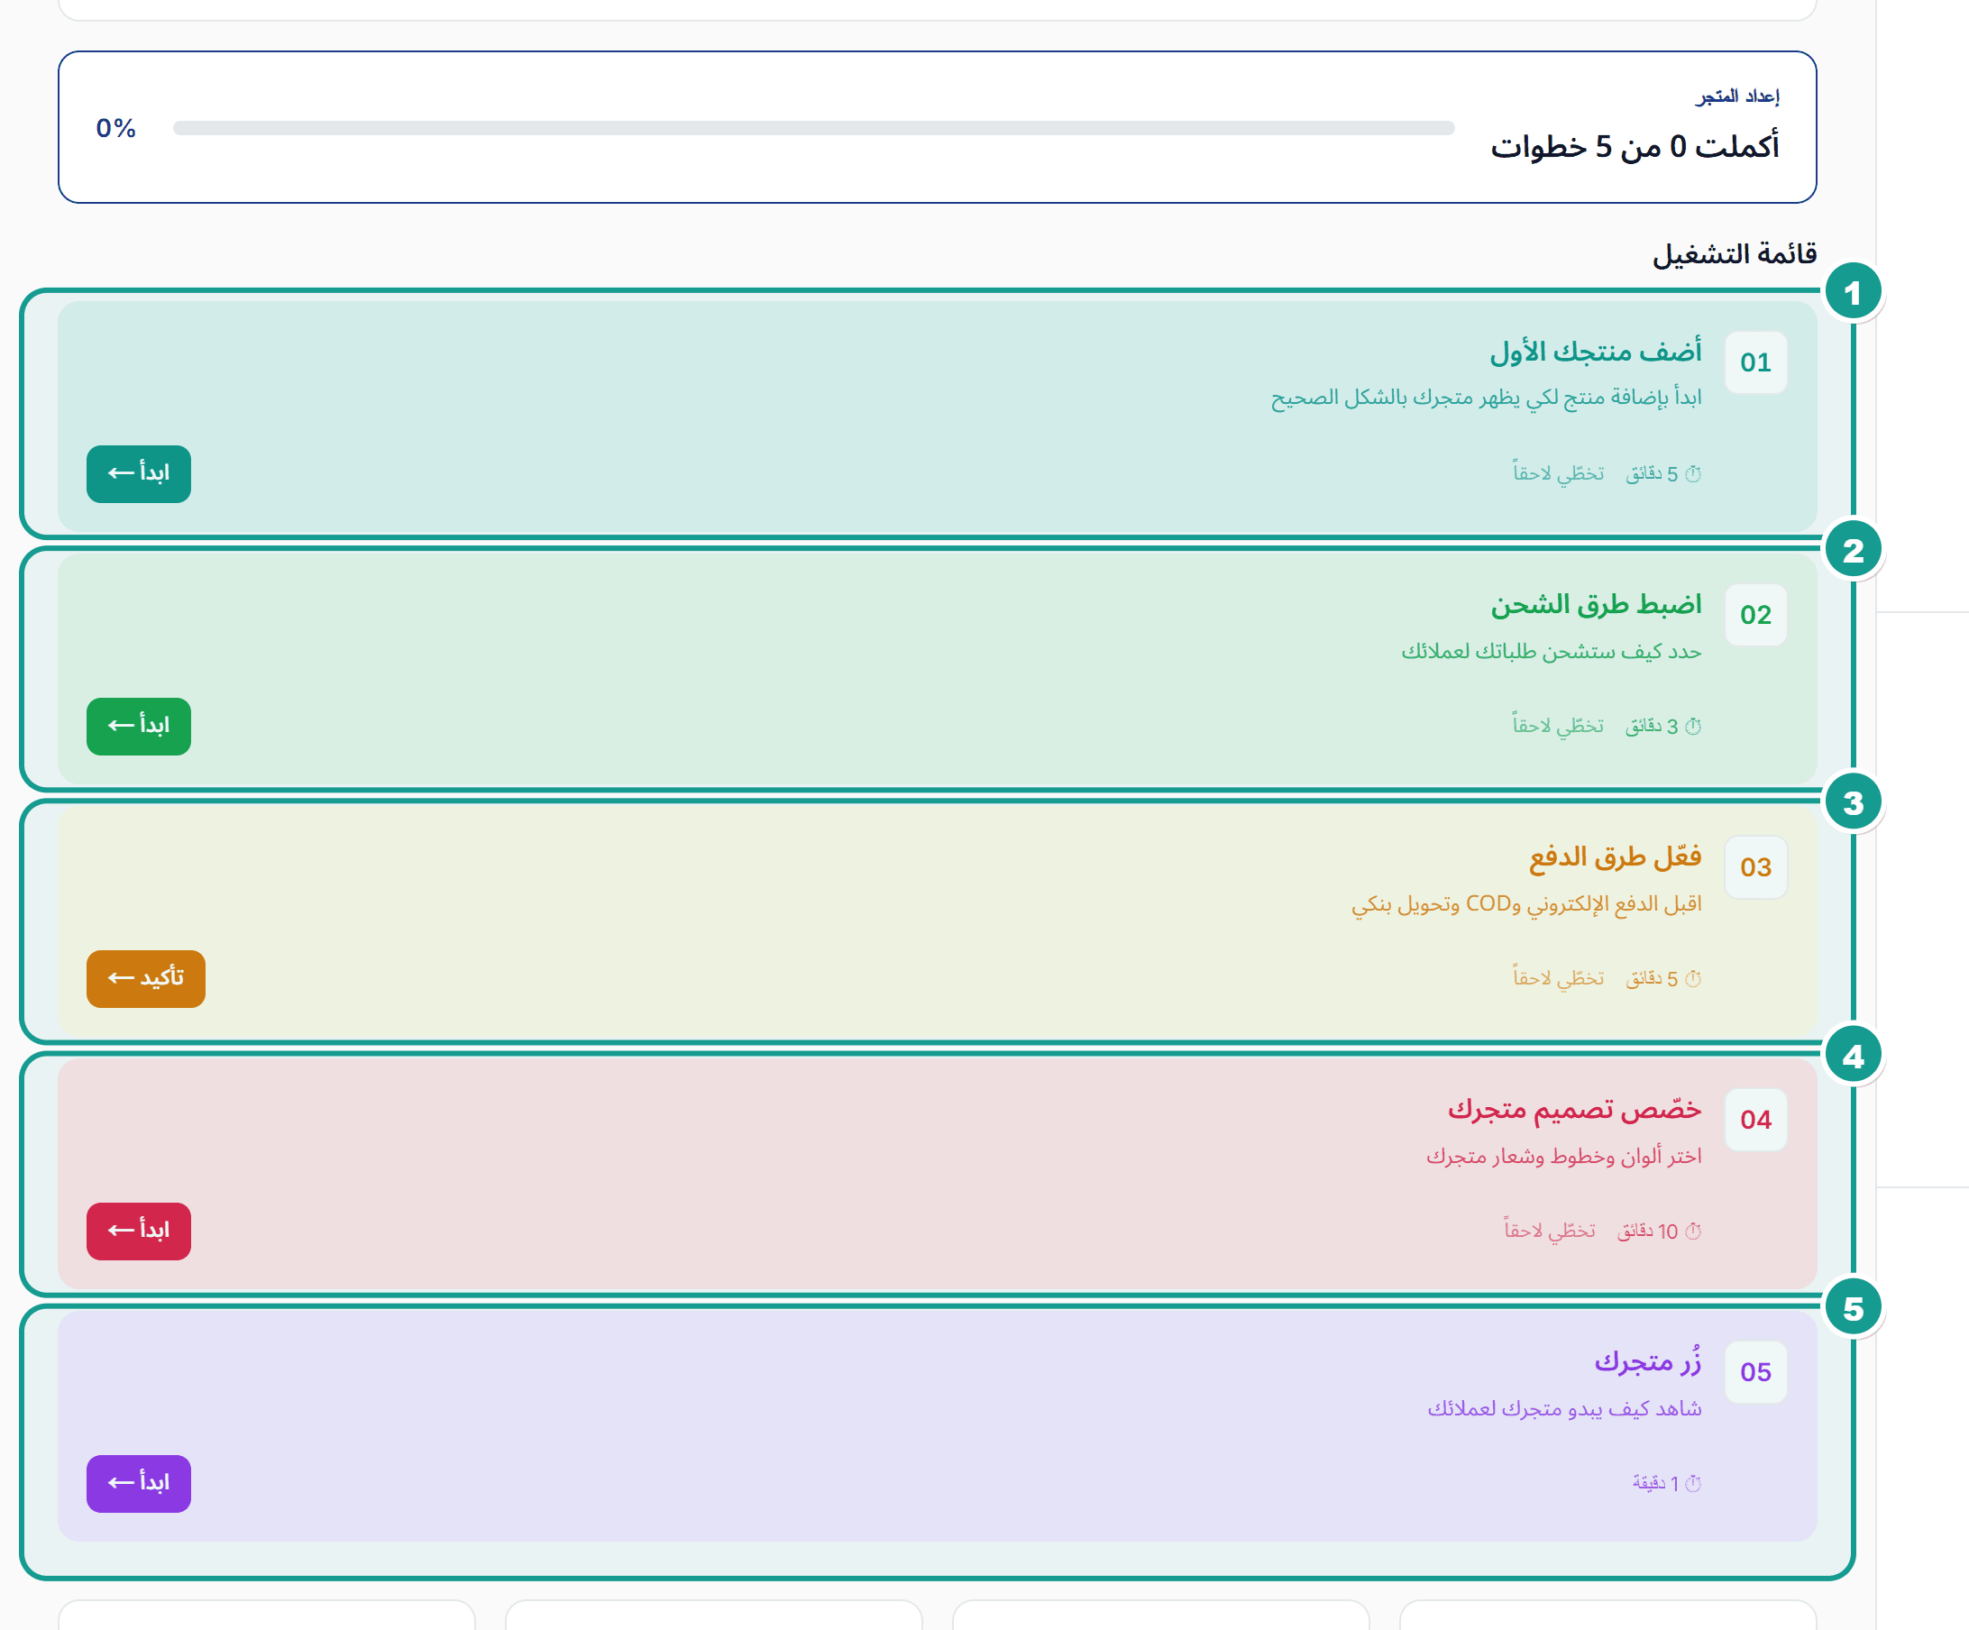Click heading أضف منتجك الأول
Viewport: 1969px width, 1630px height.
(x=1596, y=351)
